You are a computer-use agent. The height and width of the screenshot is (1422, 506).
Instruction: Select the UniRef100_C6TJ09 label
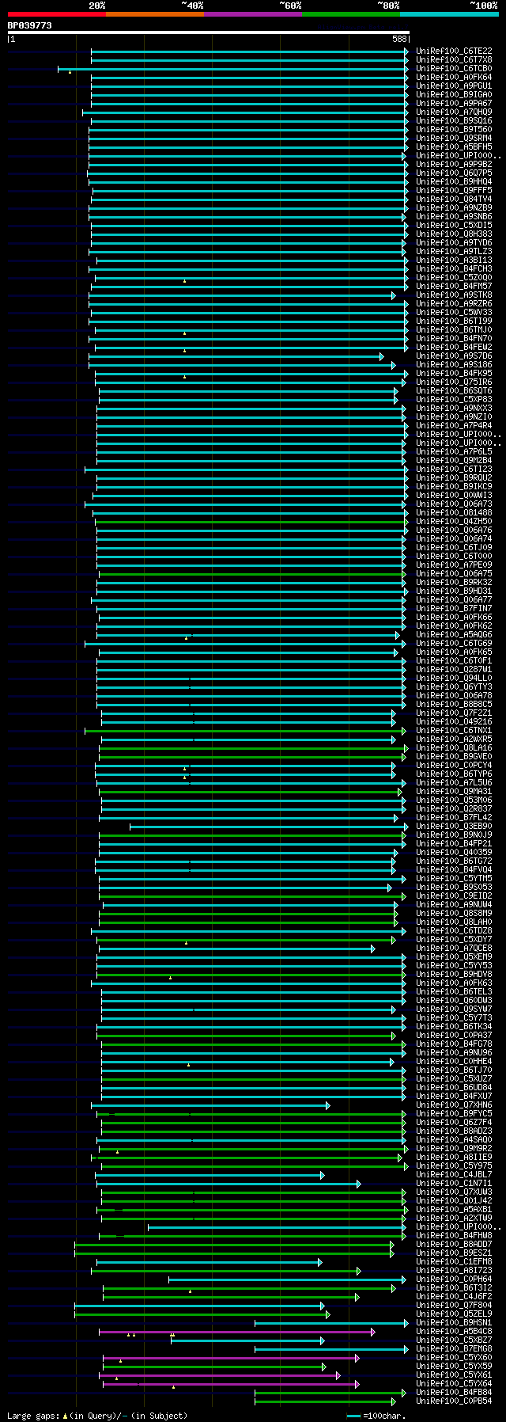point(454,547)
